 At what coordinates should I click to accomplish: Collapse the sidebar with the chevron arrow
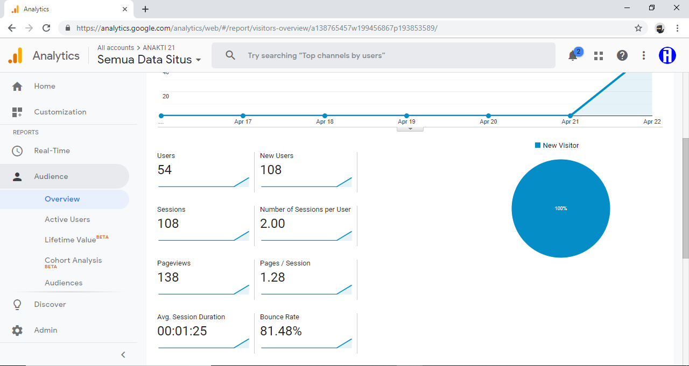pos(123,355)
